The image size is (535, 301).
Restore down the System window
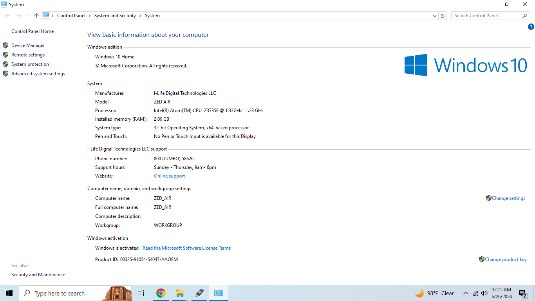click(507, 4)
